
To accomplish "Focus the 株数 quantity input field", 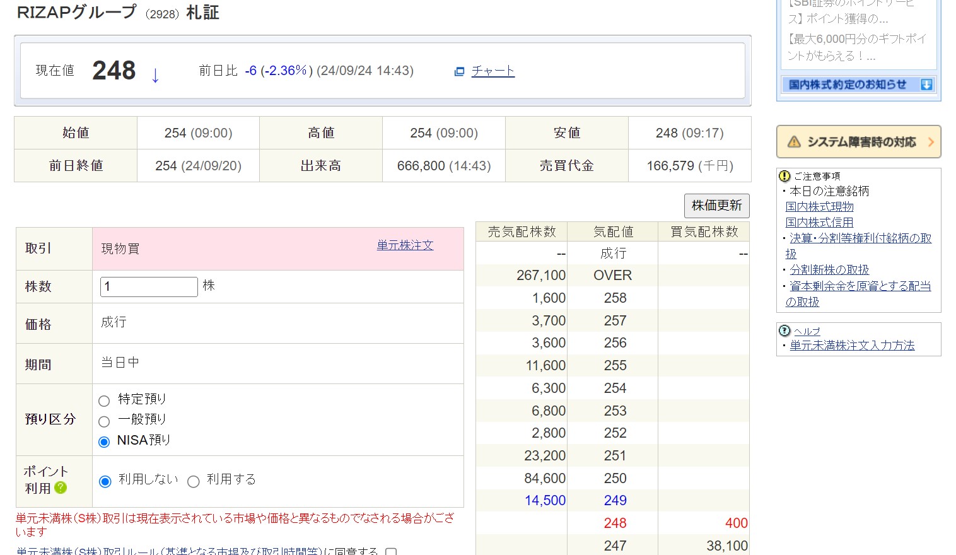I will [149, 286].
